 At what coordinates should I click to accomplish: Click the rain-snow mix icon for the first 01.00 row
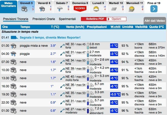pyautogui.click(x=13, y=46)
